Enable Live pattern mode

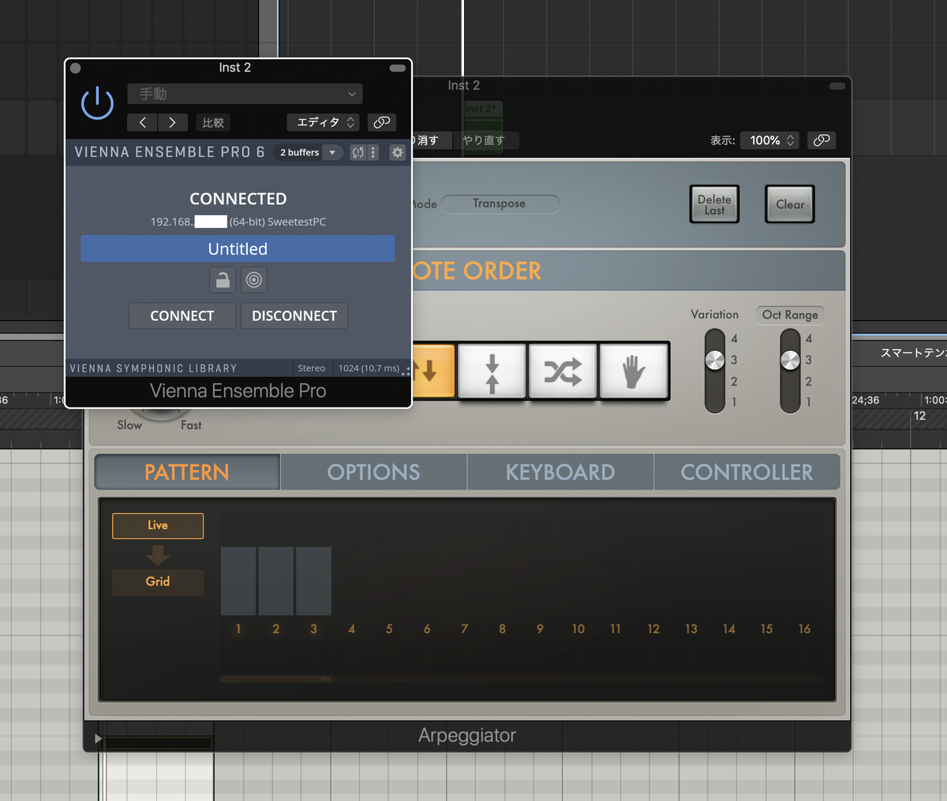[x=158, y=526]
